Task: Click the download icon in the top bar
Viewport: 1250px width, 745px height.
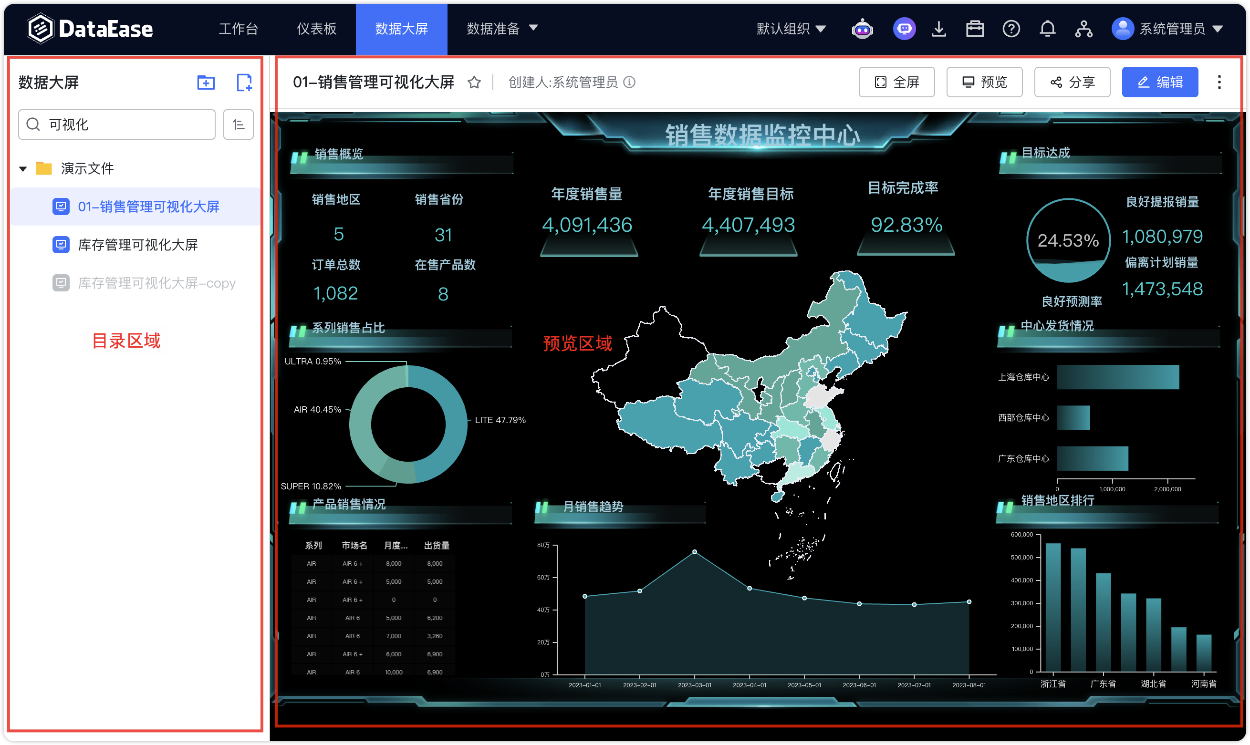Action: (938, 29)
